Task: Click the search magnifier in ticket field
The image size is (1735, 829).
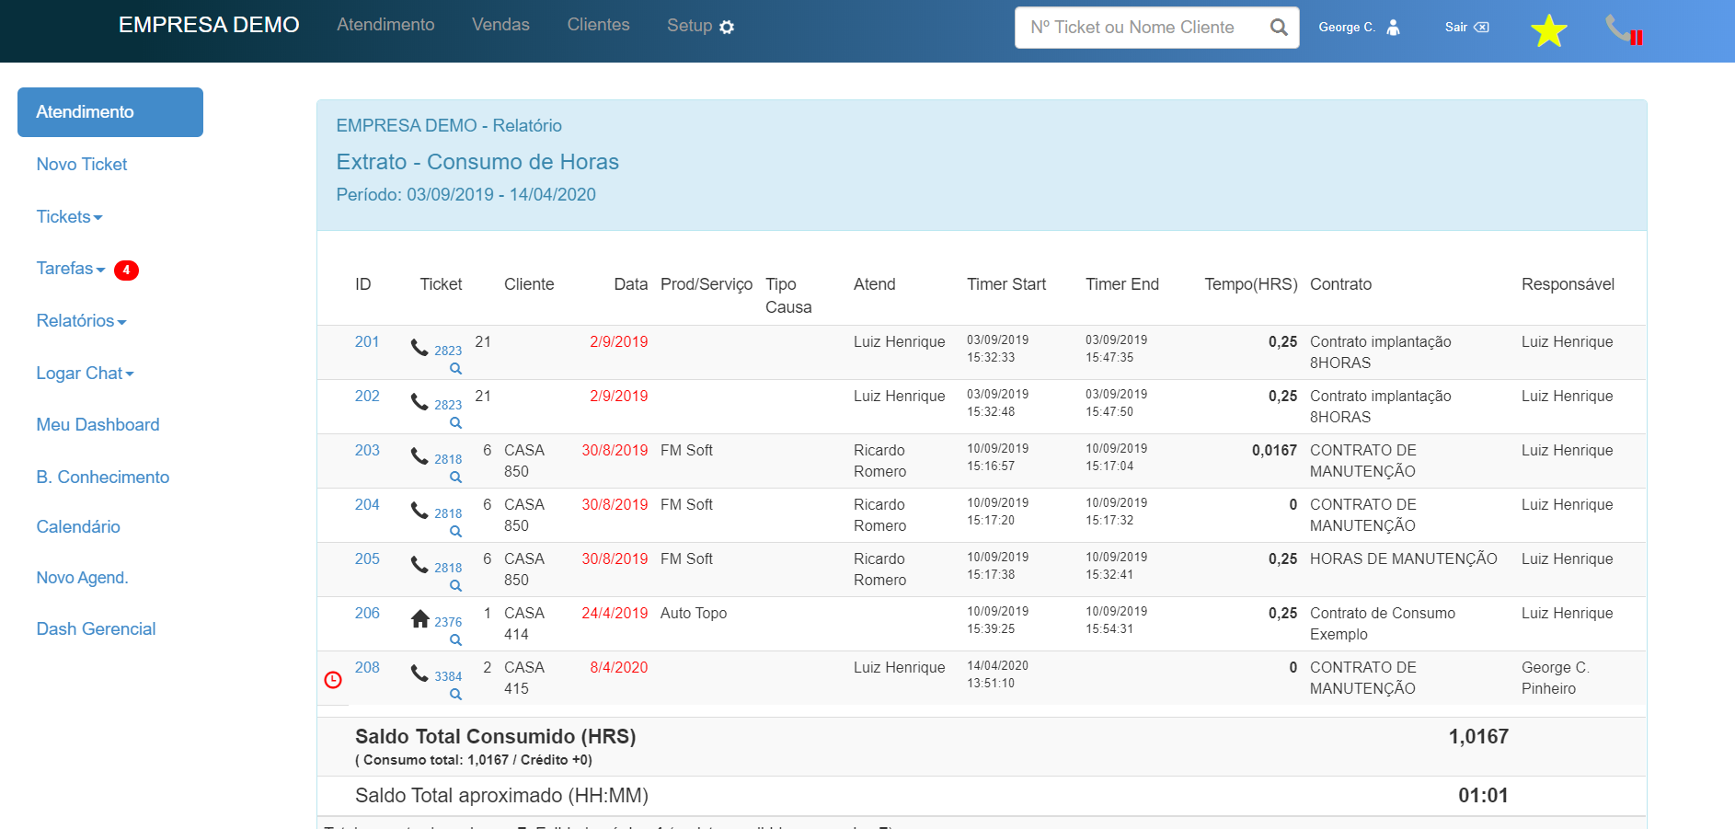Action: point(1279,28)
